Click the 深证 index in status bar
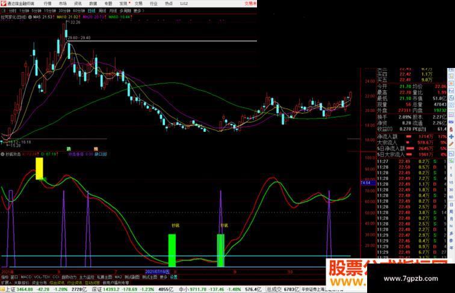 pyautogui.click(x=97, y=289)
